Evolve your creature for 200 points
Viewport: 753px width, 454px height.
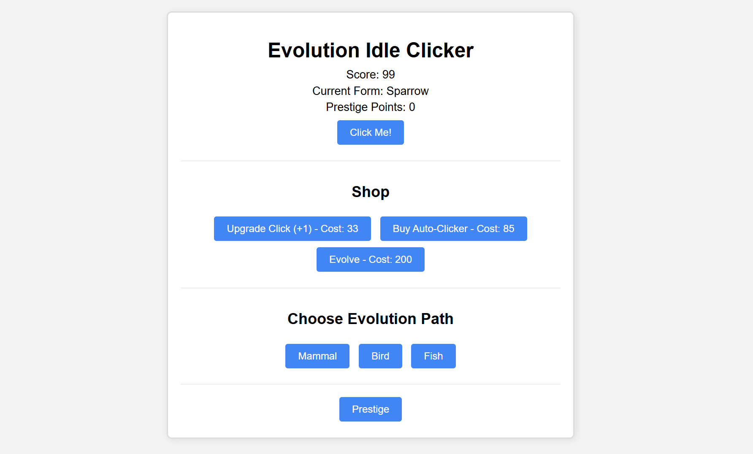tap(370, 259)
